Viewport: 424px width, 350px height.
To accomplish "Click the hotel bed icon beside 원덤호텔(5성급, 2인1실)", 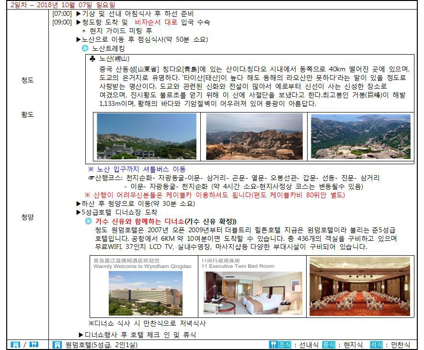I will point(57,345).
